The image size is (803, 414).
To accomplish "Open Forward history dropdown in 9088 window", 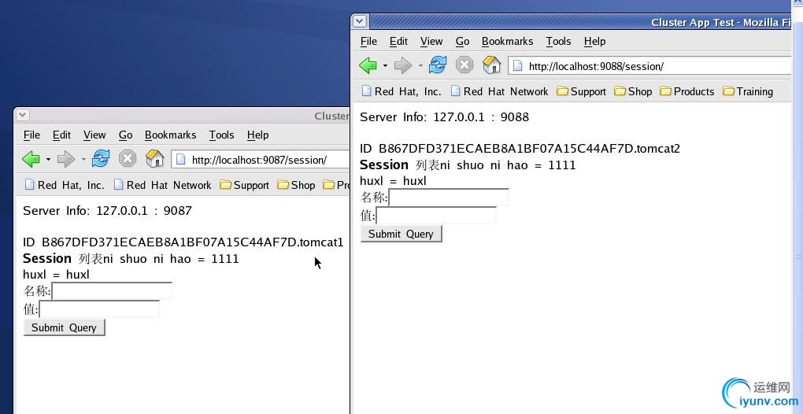I will point(420,66).
